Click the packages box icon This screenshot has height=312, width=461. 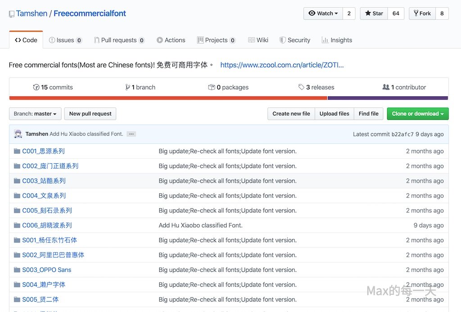pos(212,87)
